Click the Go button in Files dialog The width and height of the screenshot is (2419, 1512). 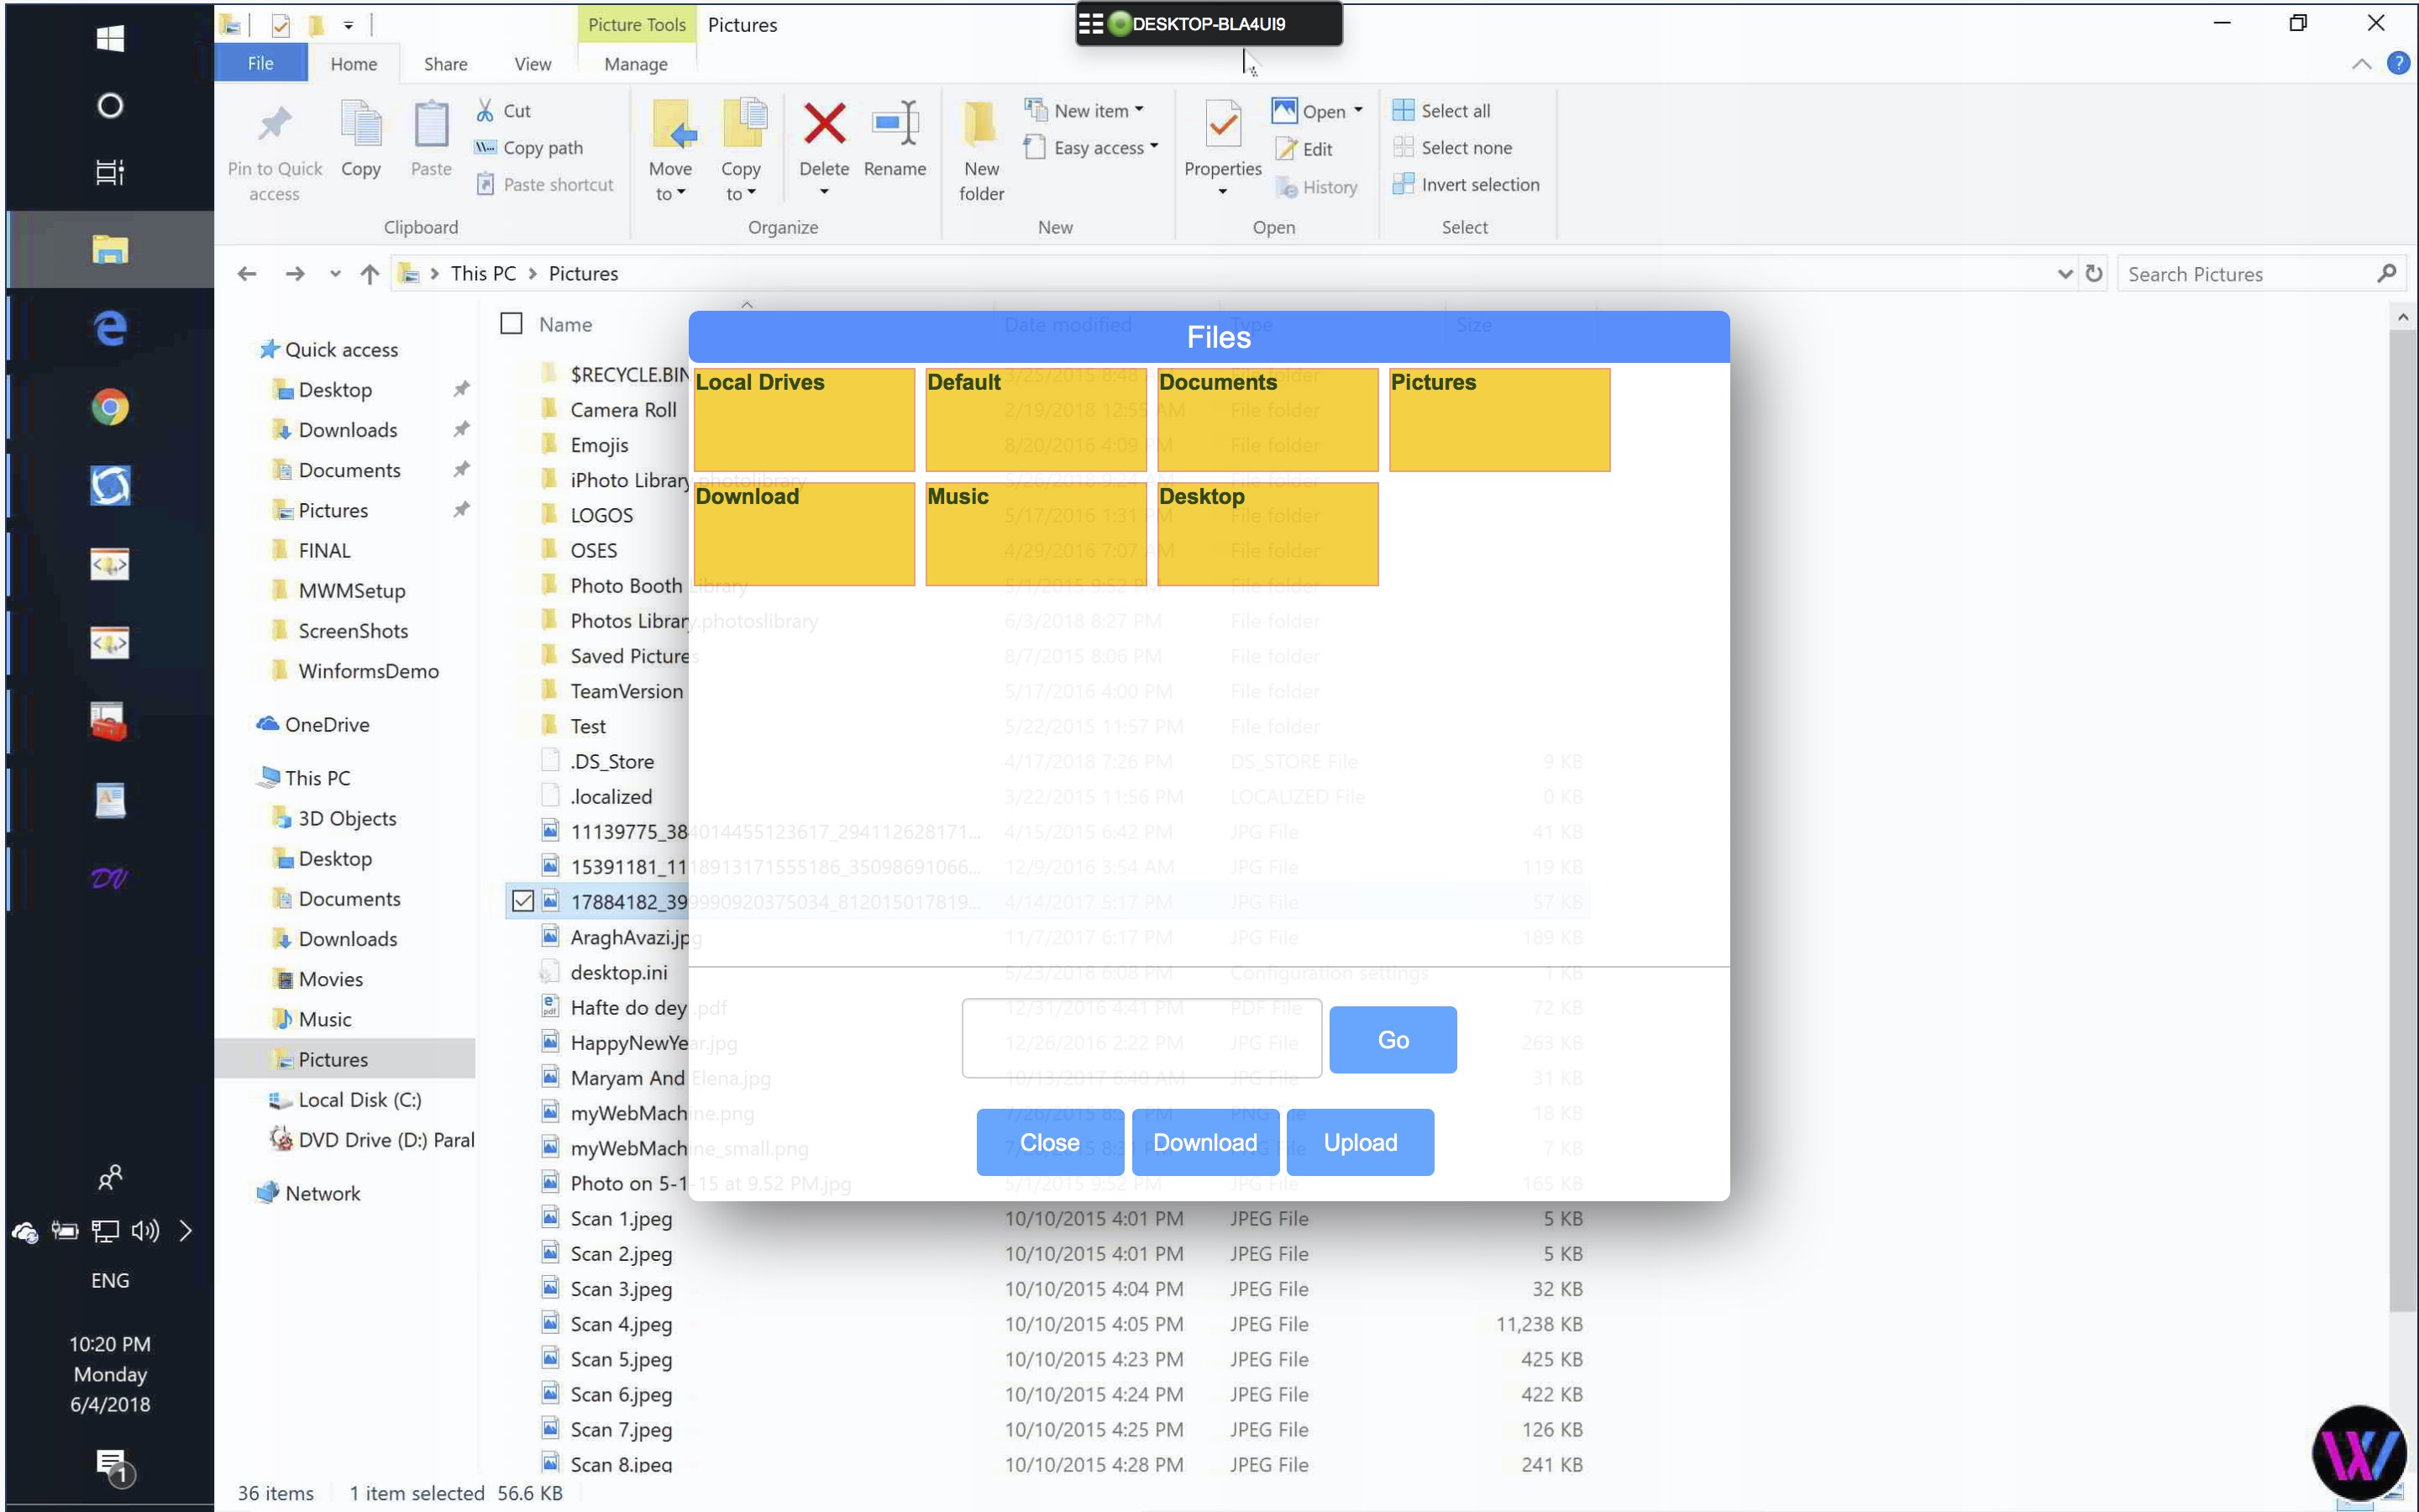click(1393, 1039)
